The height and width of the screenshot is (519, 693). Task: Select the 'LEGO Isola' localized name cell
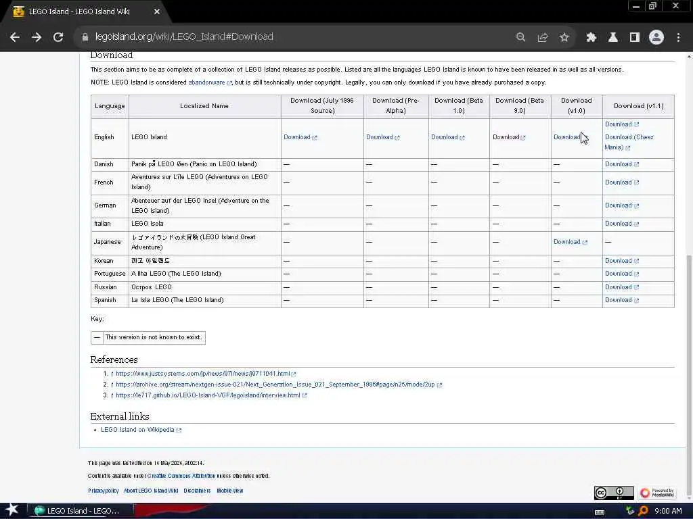coord(204,224)
